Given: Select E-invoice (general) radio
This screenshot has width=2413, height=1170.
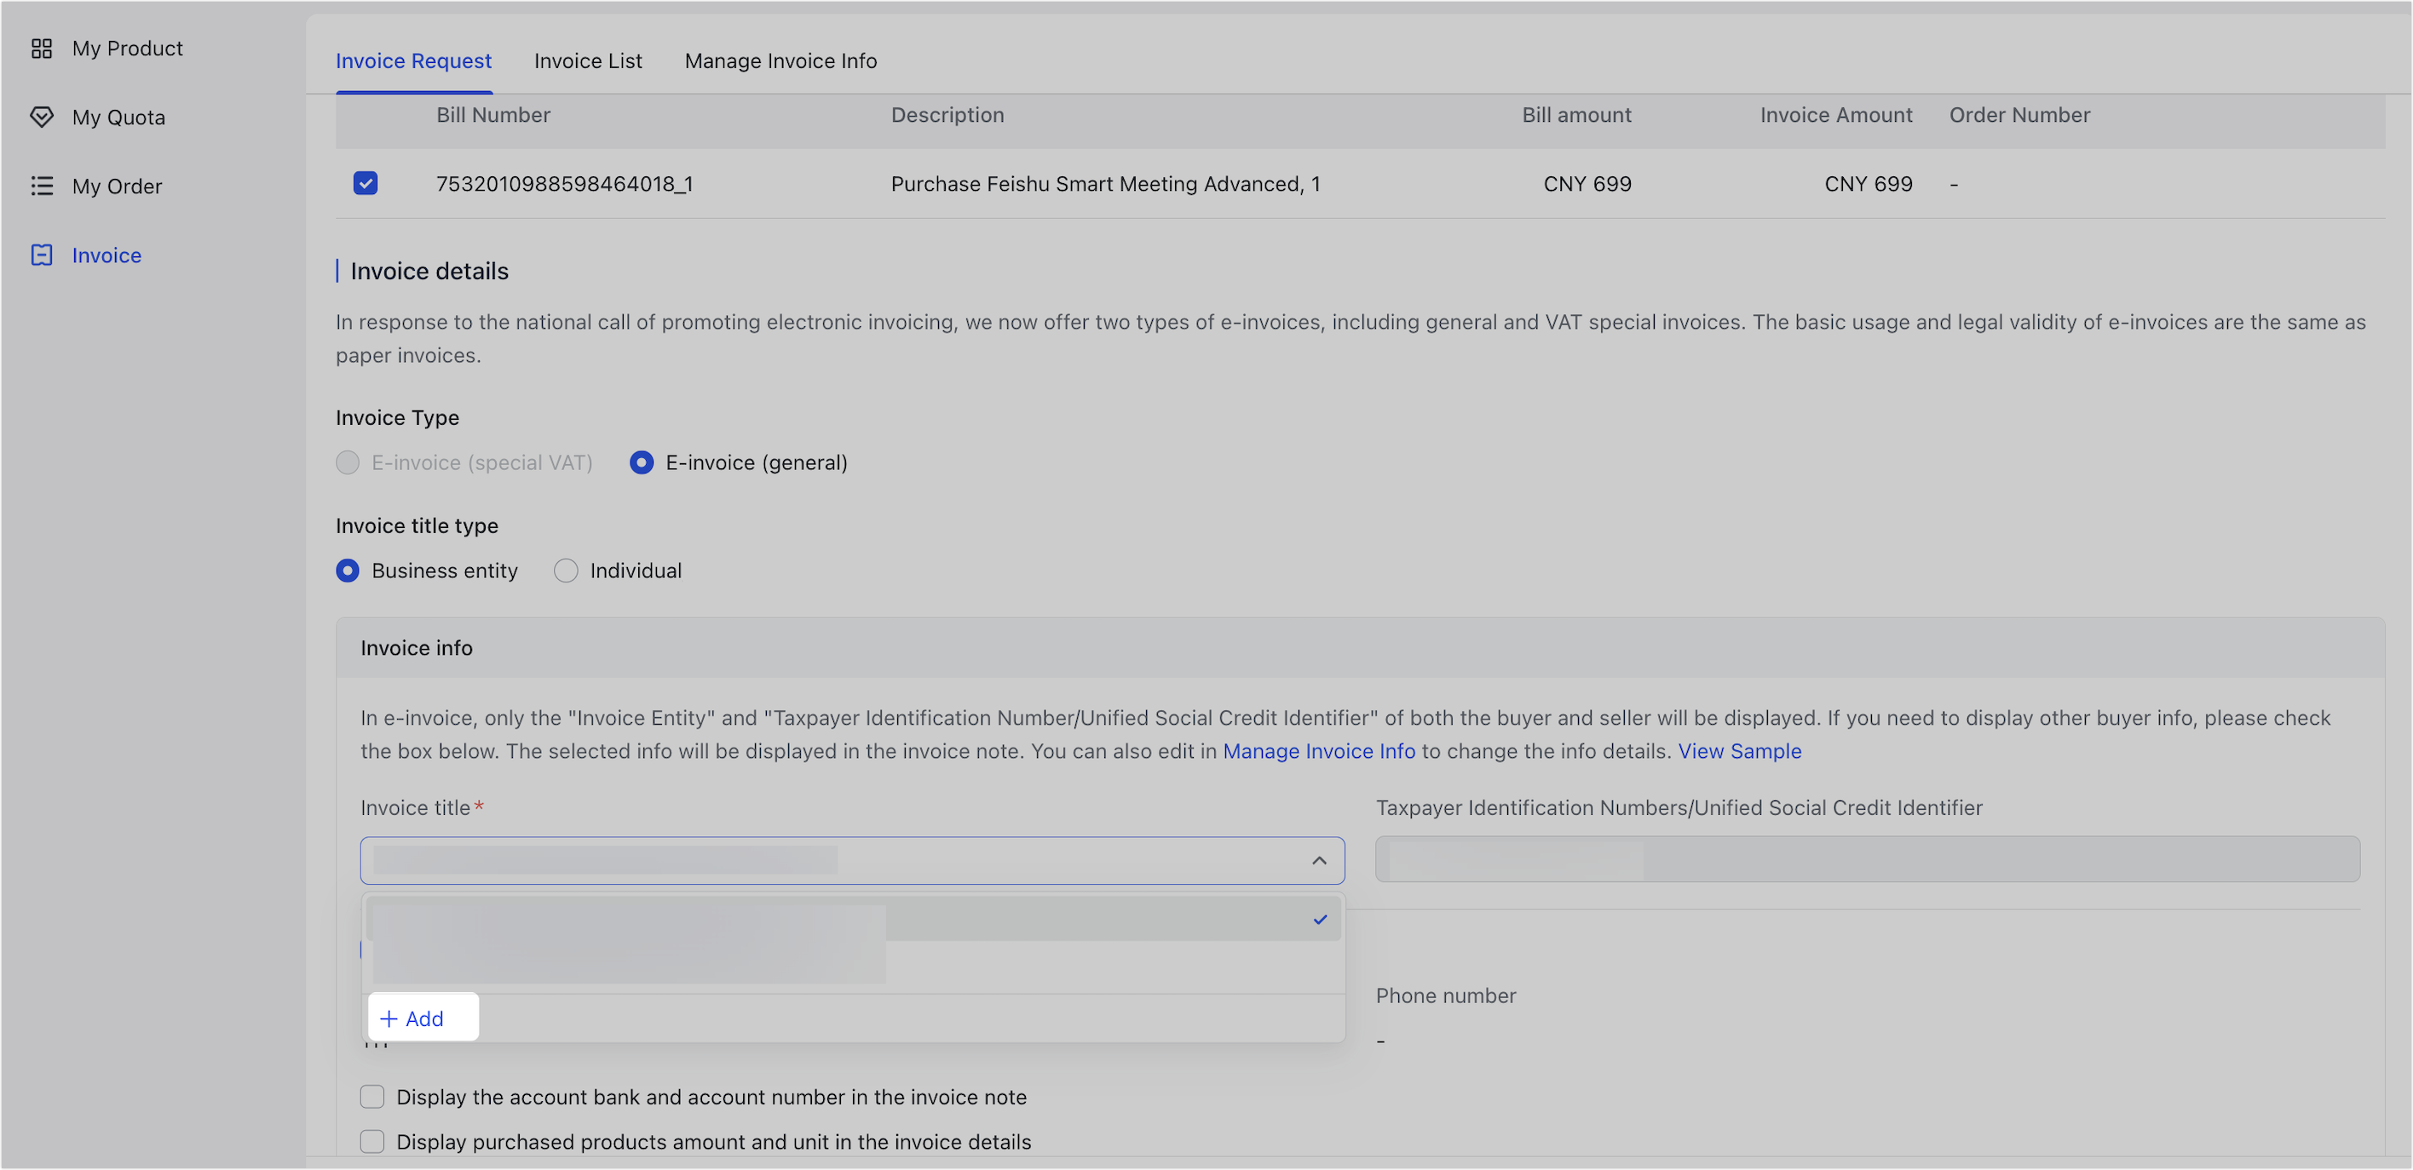Looking at the screenshot, I should point(642,462).
